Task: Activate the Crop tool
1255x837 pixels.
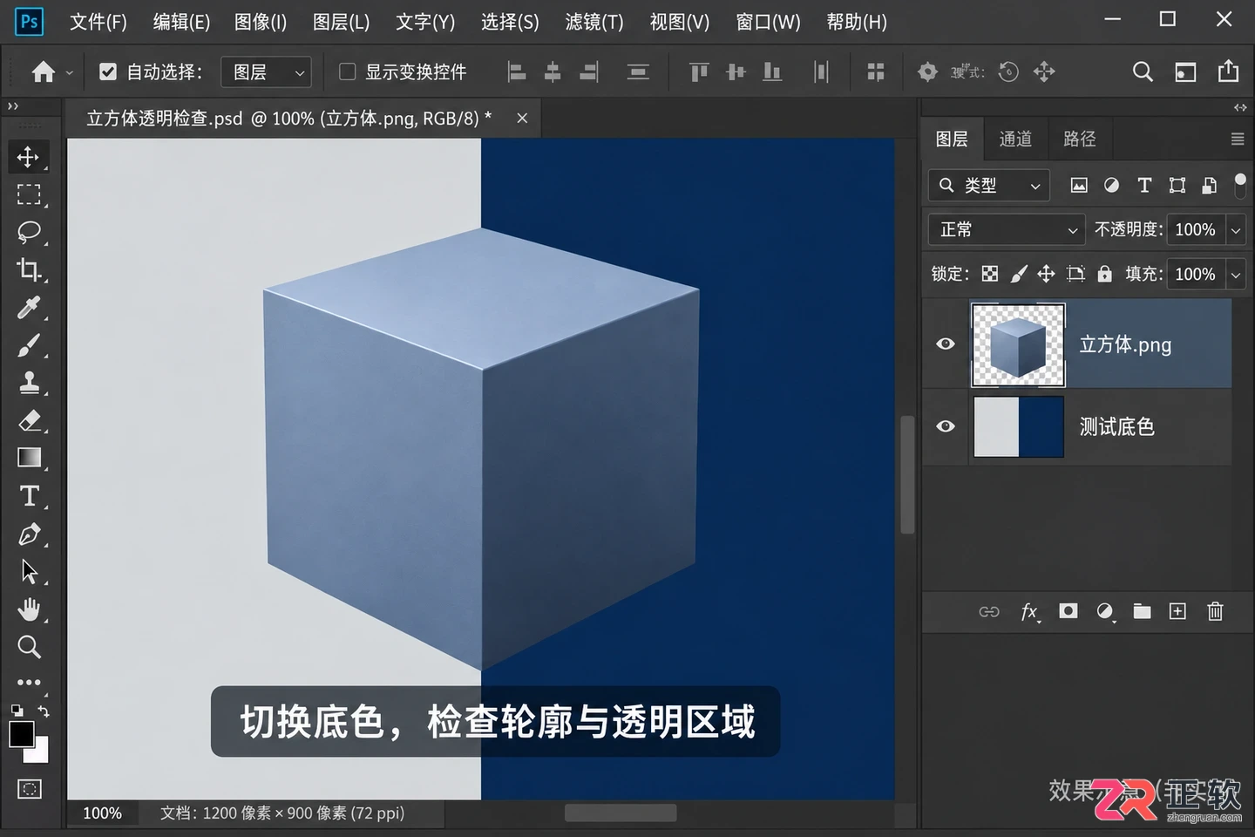Action: [29, 269]
